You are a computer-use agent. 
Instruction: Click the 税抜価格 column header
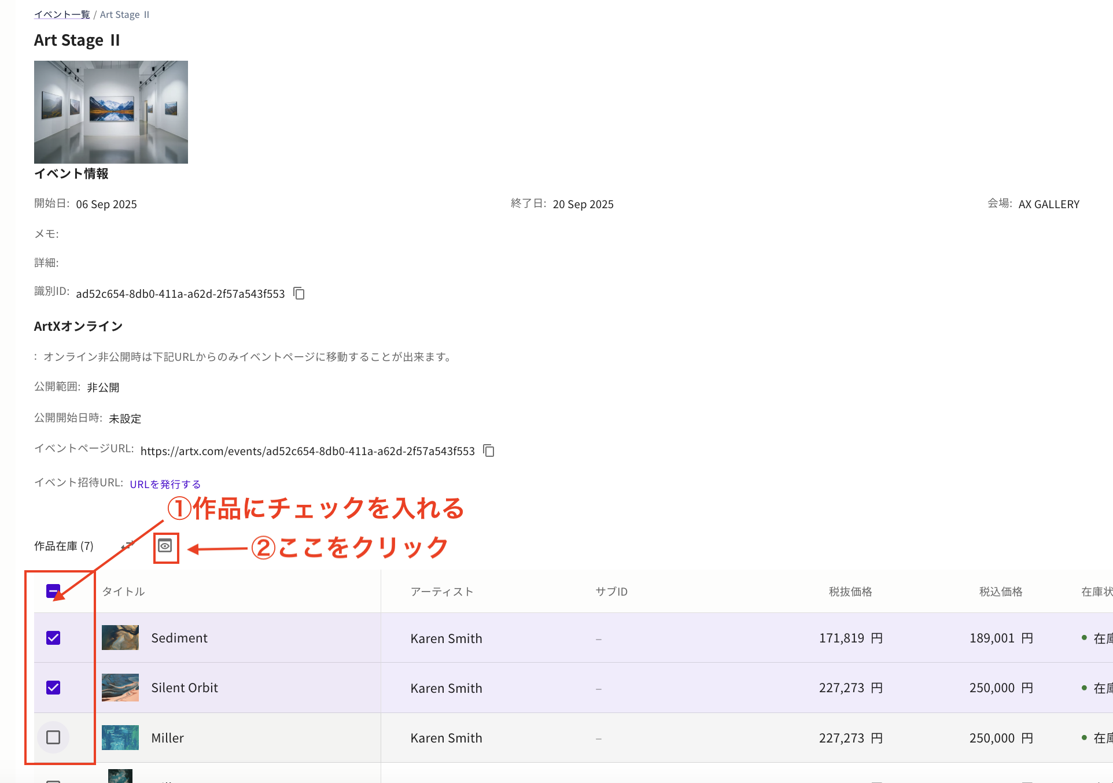(x=850, y=592)
